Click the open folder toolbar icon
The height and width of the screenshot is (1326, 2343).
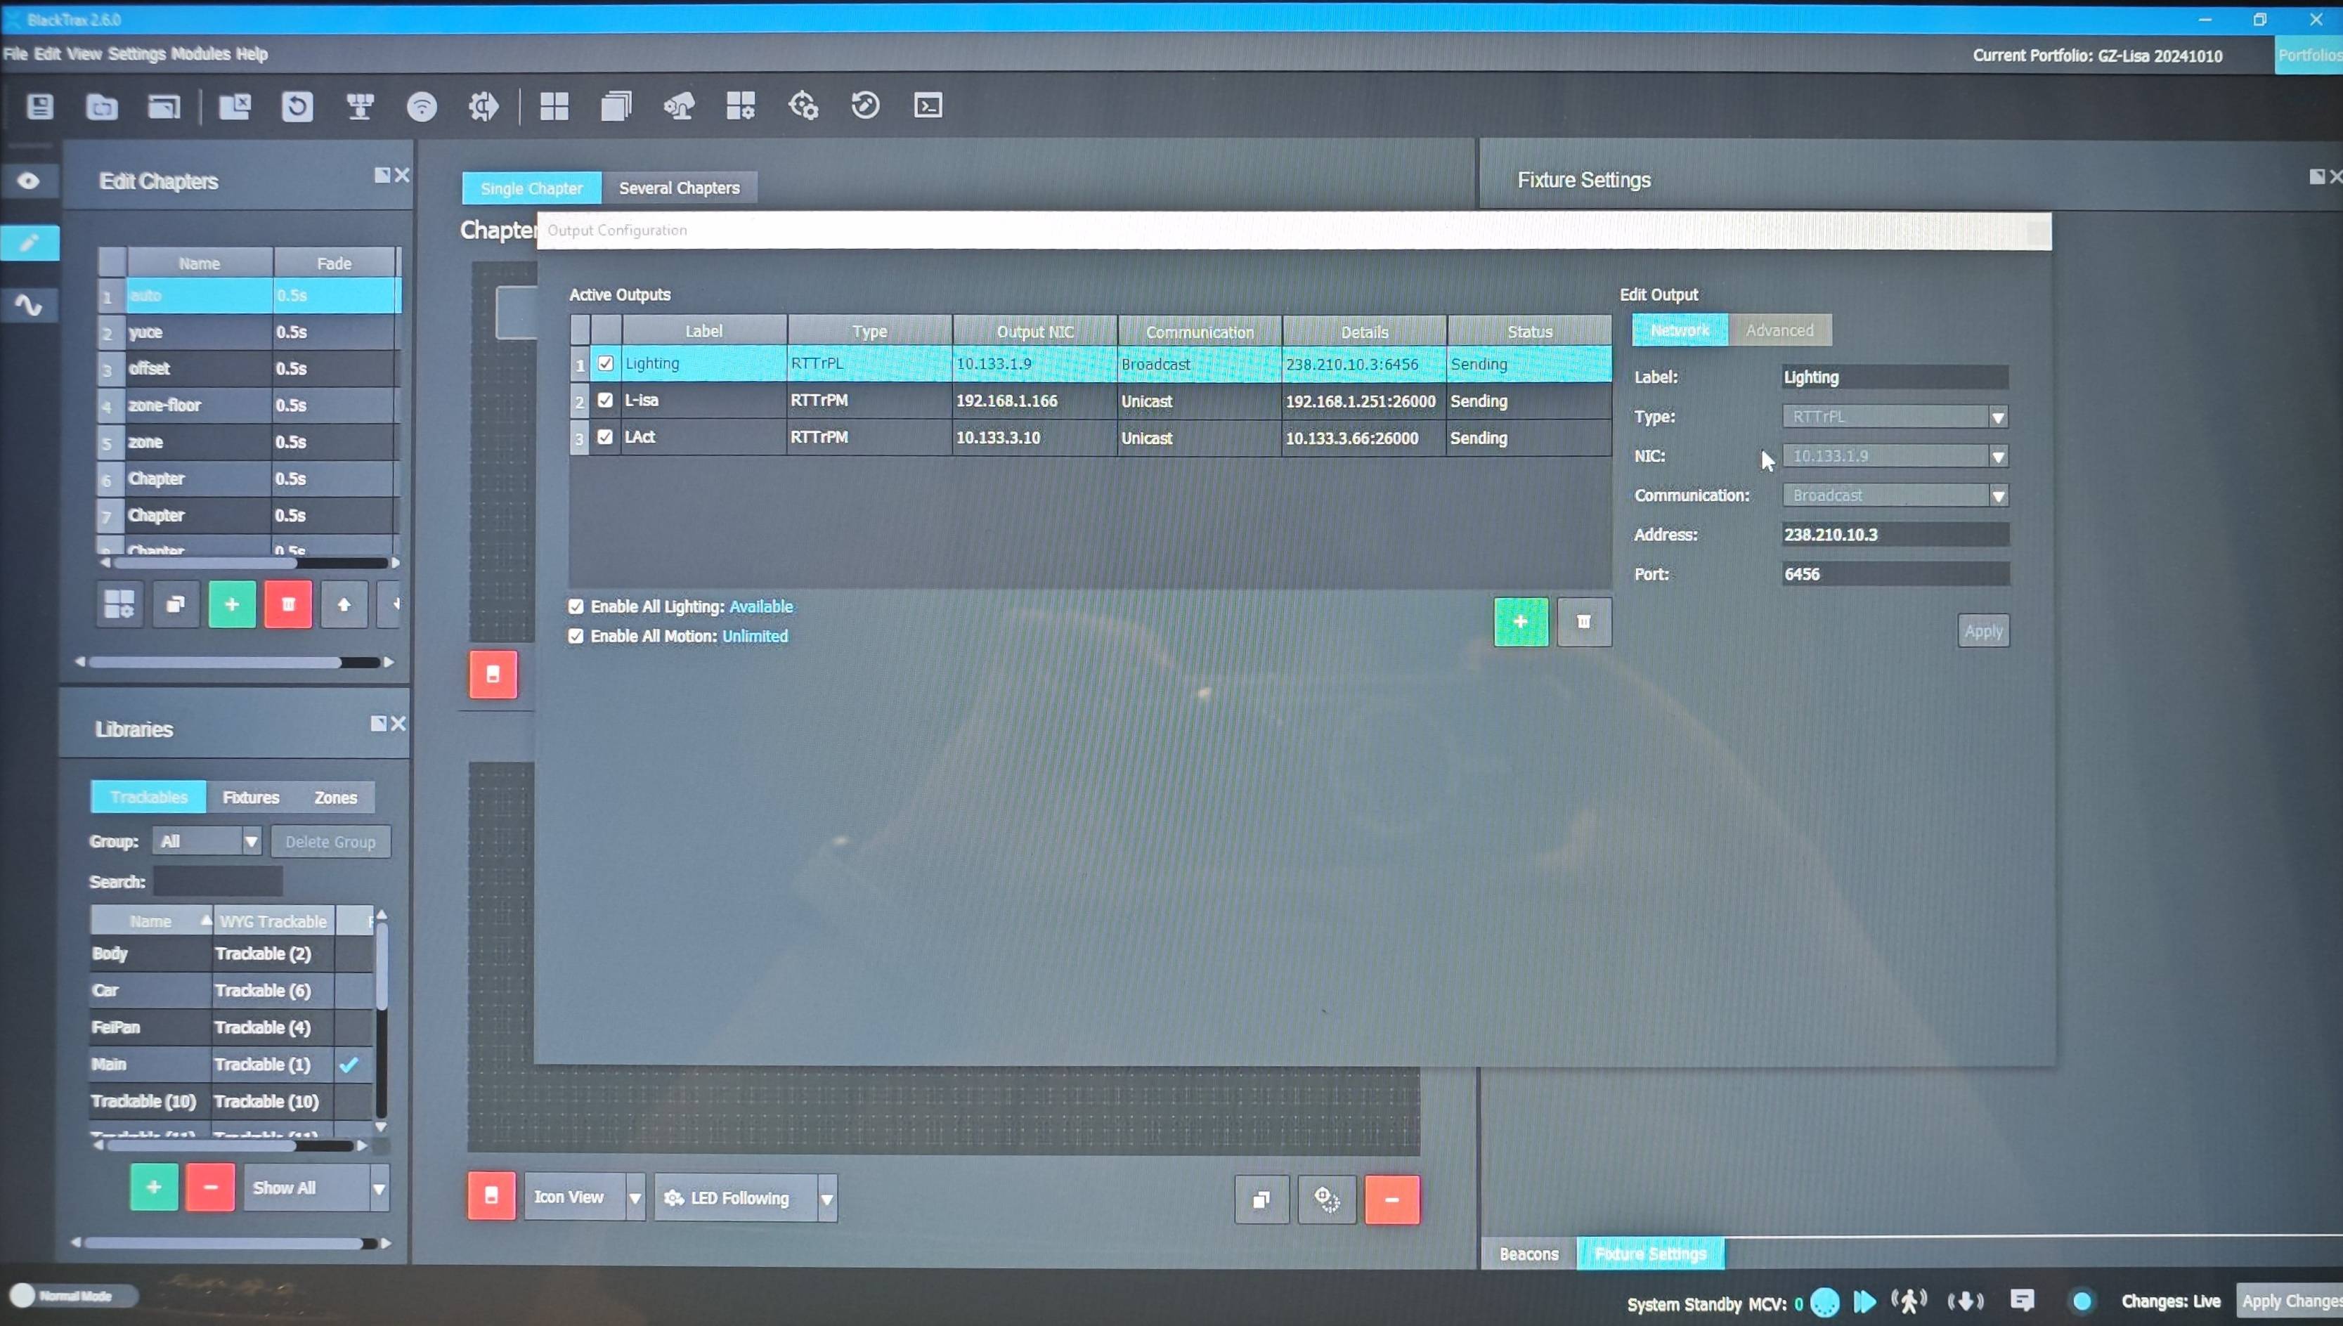101,107
